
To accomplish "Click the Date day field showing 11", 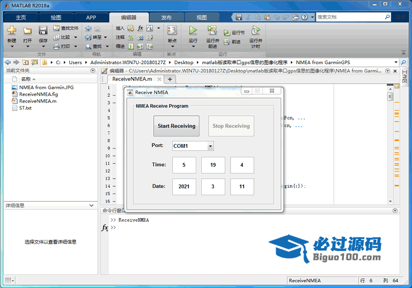I will coord(242,187).
